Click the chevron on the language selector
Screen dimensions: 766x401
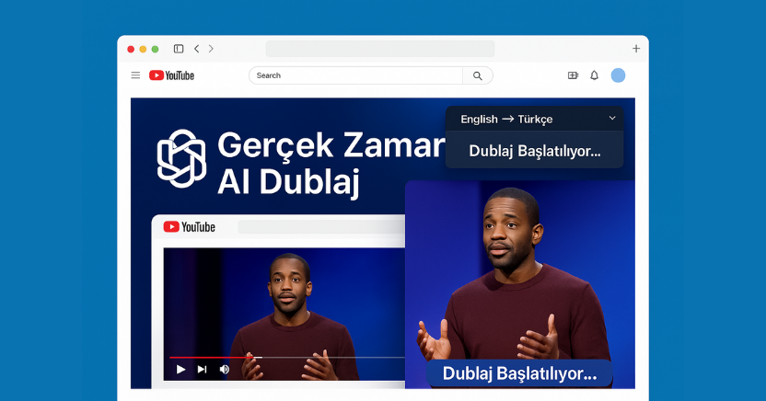pyautogui.click(x=612, y=119)
